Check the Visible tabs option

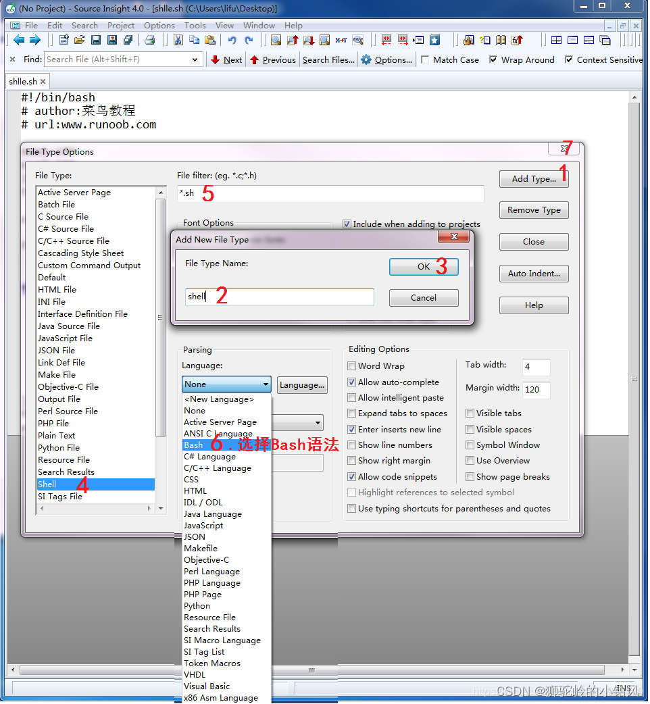tap(470, 413)
